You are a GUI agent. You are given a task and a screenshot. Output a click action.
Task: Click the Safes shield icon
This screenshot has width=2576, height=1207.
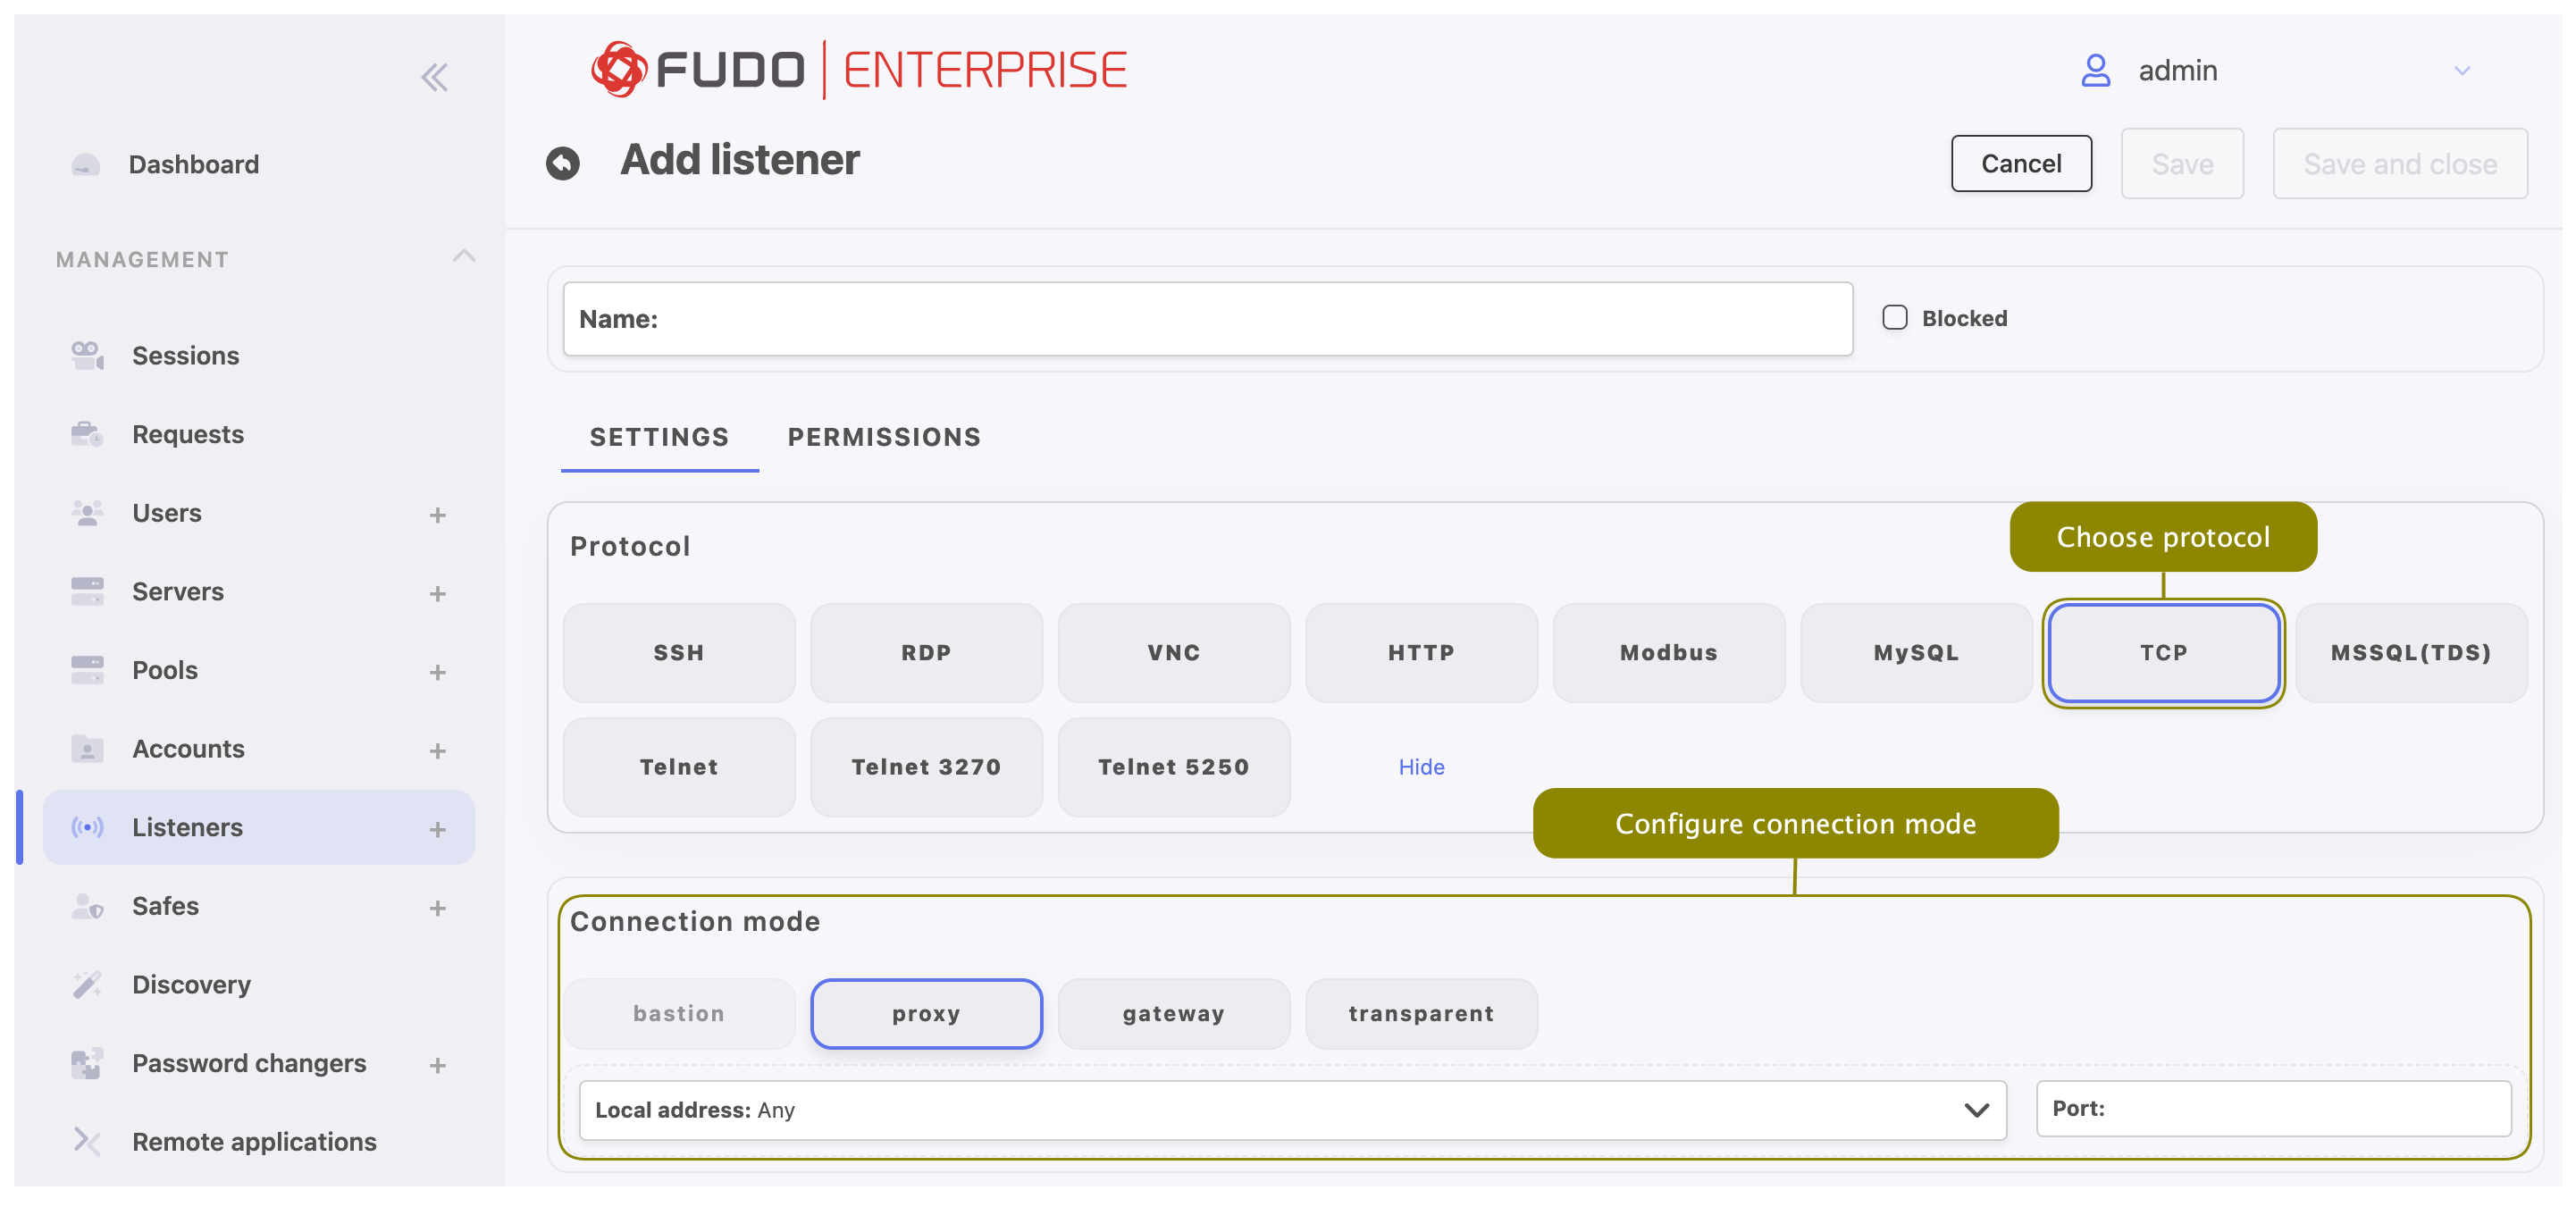coord(87,906)
